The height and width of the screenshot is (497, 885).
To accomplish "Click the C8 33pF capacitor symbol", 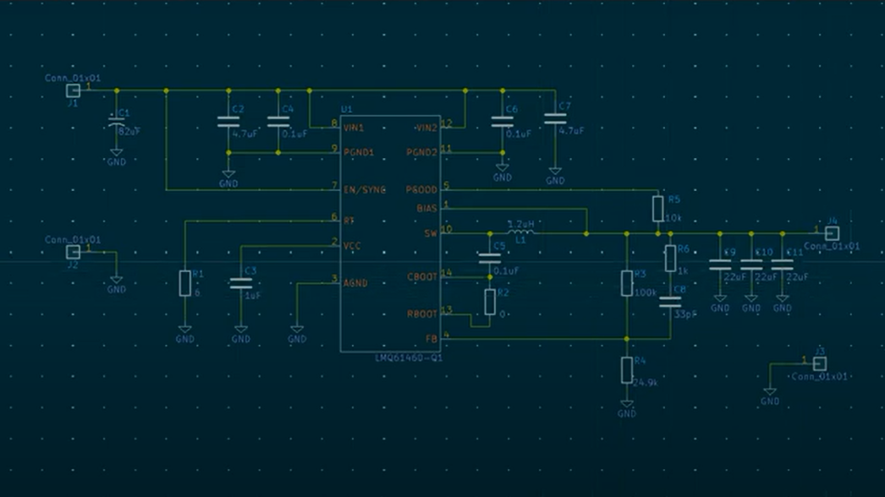I will click(670, 302).
